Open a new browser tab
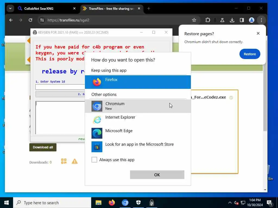The width and height of the screenshot is (278, 208). pos(149,8)
